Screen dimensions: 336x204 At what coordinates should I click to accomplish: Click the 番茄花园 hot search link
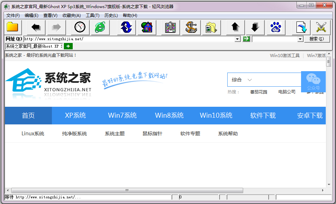(x=259, y=92)
